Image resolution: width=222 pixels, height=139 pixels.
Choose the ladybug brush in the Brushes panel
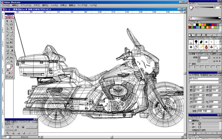coord(206,47)
